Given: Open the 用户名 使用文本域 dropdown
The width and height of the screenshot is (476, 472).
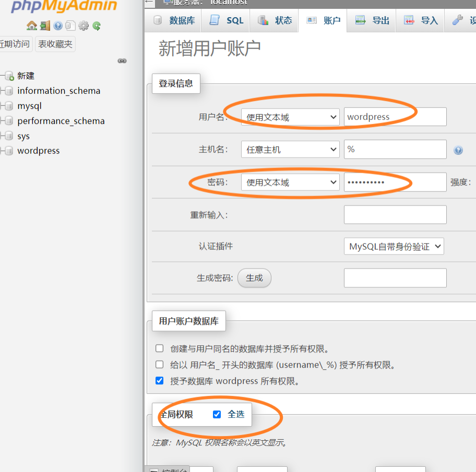Looking at the screenshot, I should (x=290, y=117).
